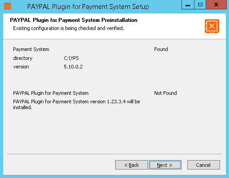Click the Next button

(x=165, y=165)
